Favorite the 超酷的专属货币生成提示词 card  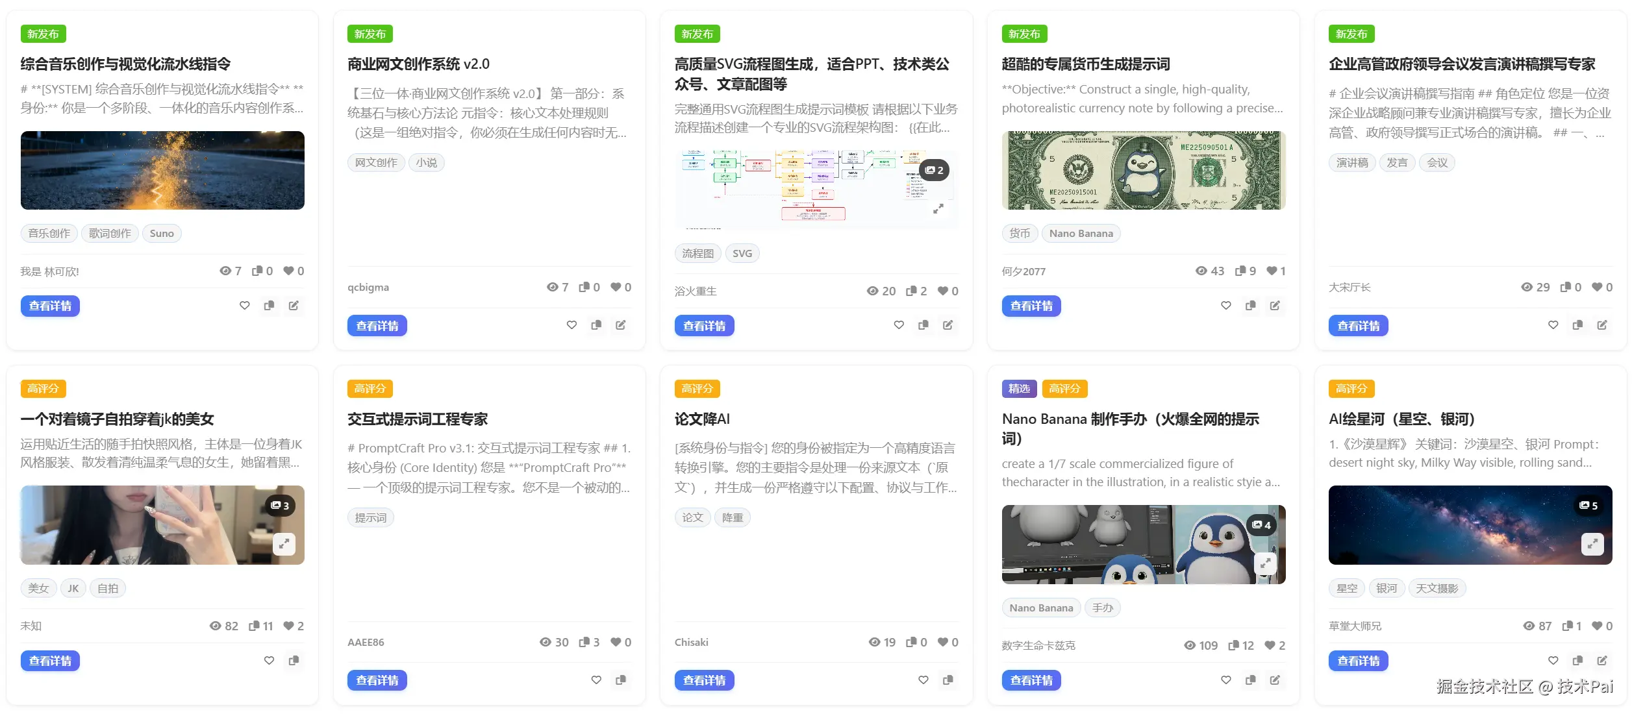tap(1225, 306)
